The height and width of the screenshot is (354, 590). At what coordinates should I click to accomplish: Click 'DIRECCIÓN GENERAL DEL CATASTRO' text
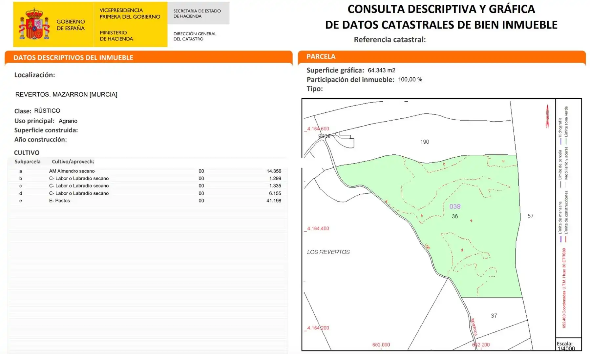pyautogui.click(x=195, y=36)
